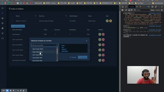Show overflow bookmarks chevron
Viewport: 164px width, 92px height.
[150, 3]
